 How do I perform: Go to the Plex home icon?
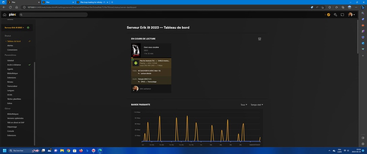[4, 15]
